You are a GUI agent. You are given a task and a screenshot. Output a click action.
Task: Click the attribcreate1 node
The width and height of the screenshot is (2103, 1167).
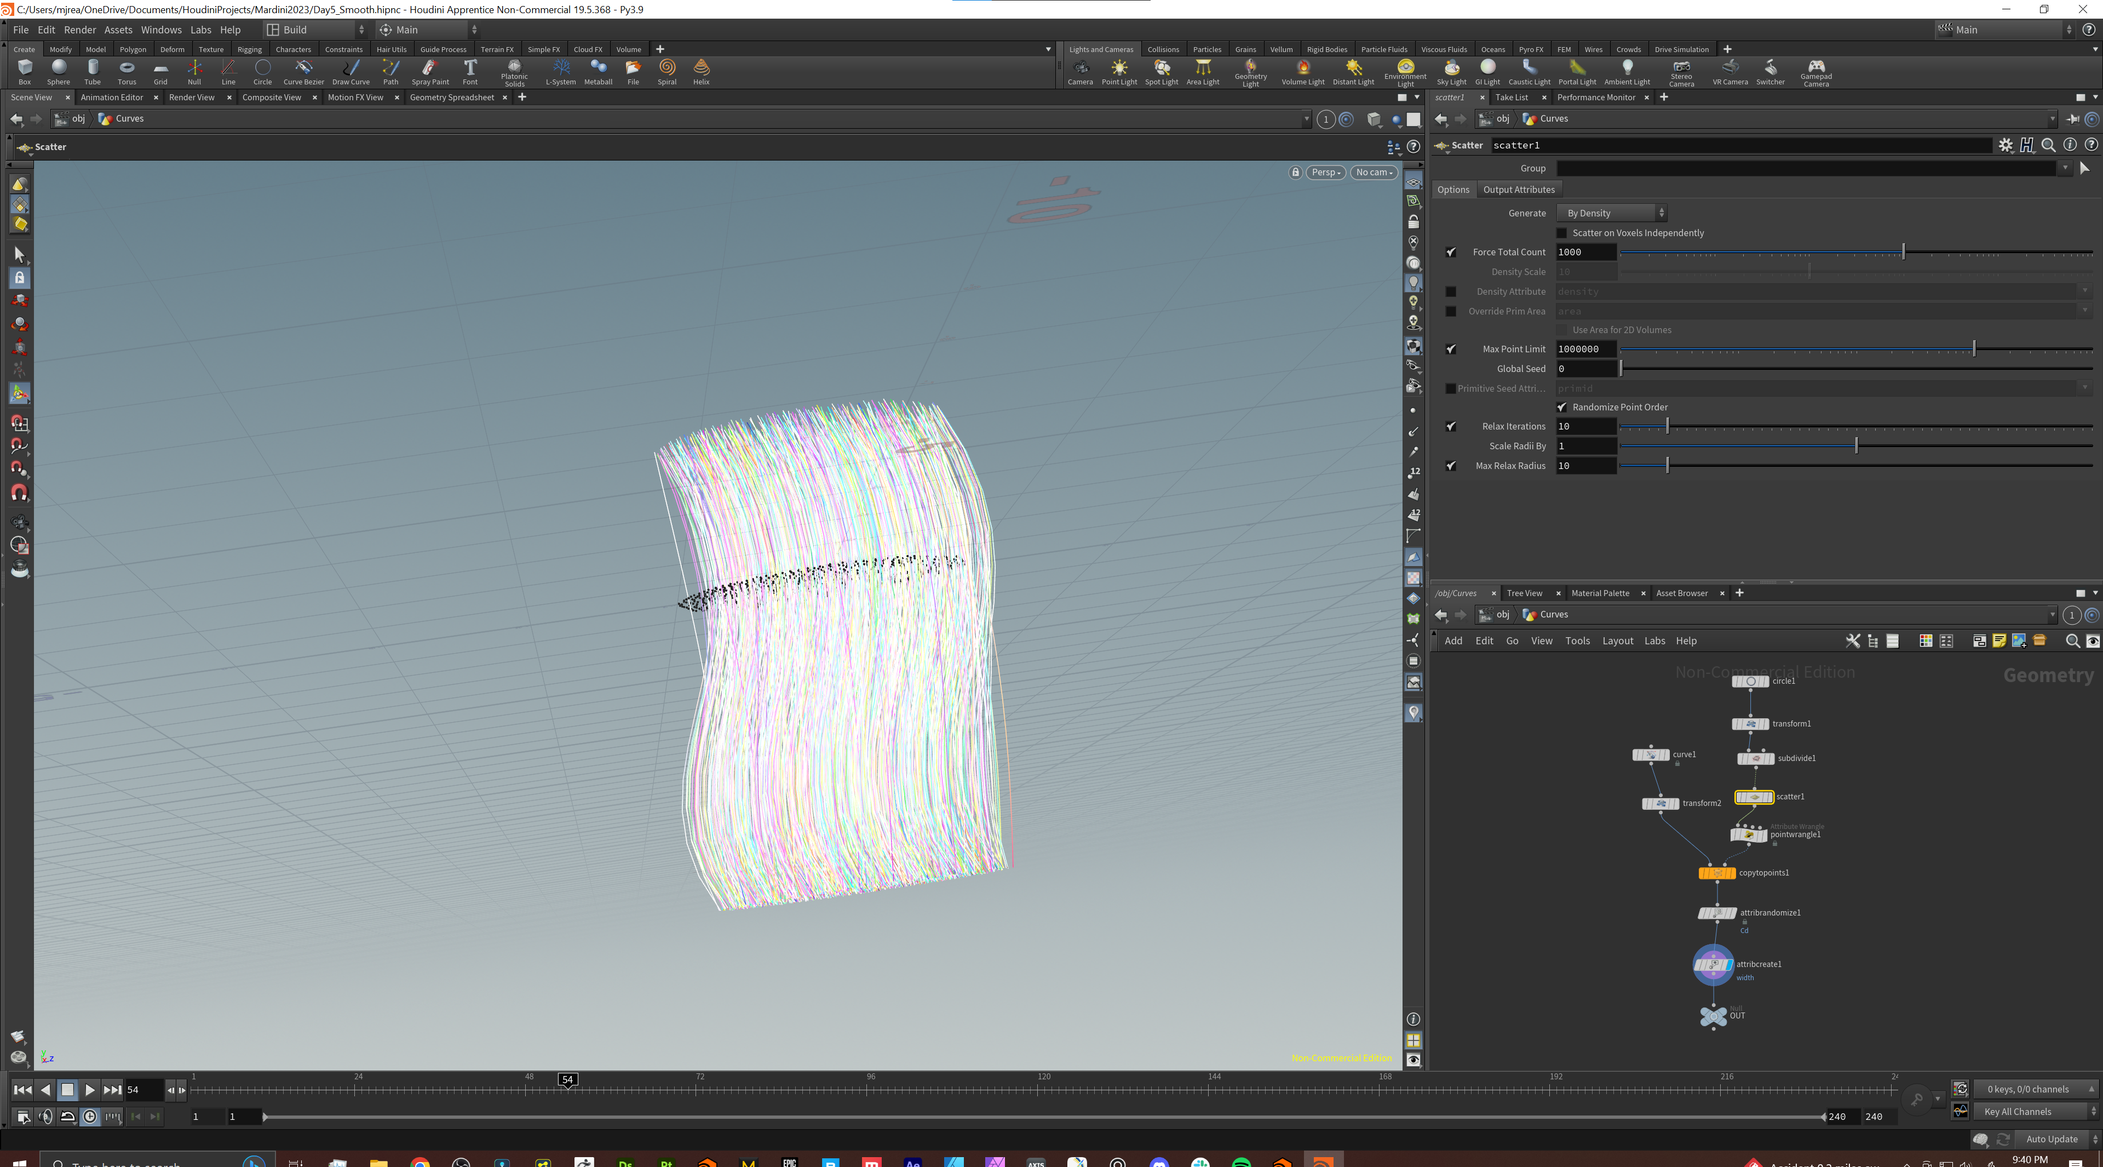[1713, 964]
